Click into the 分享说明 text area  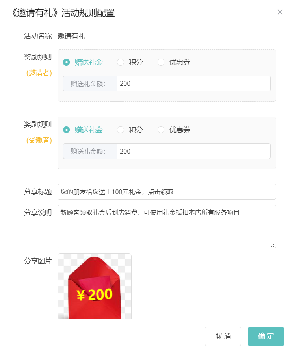(167, 226)
